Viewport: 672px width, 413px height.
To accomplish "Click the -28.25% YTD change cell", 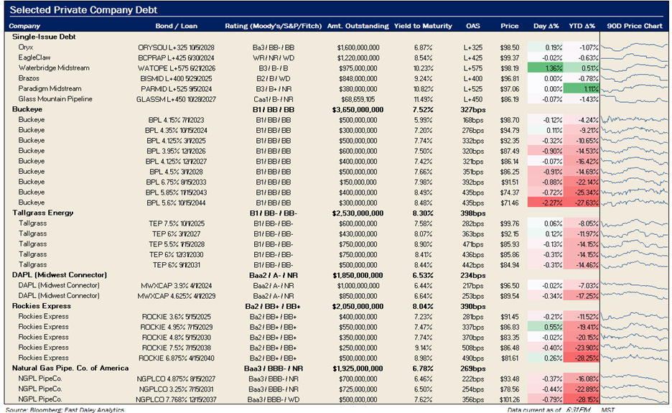I will [581, 358].
